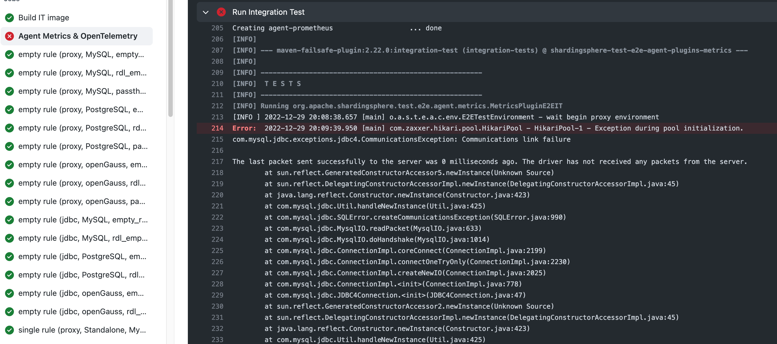Open empty rule (jdbc, PostgreSQL, em job
Viewport: 777px width, 344px height.
pyautogui.click(x=82, y=257)
